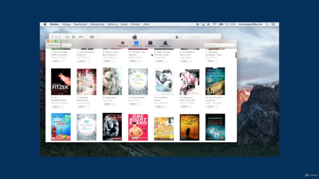
Task: Click price button for Der Seelenbrecher
Action: tap(56, 106)
